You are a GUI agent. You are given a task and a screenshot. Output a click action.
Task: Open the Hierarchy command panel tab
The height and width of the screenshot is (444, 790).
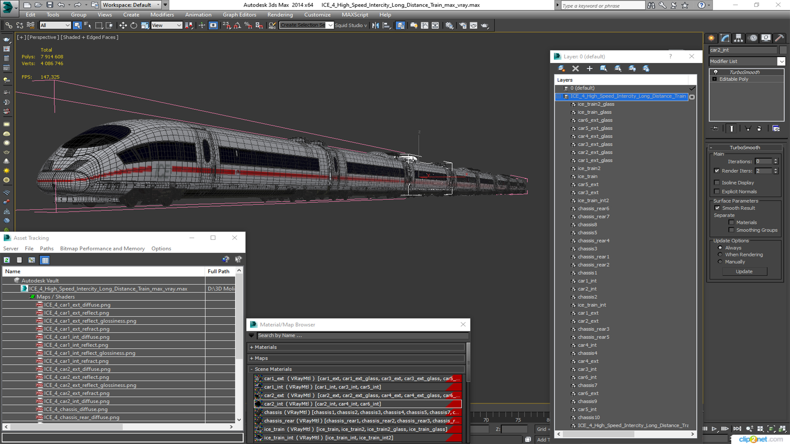(739, 38)
